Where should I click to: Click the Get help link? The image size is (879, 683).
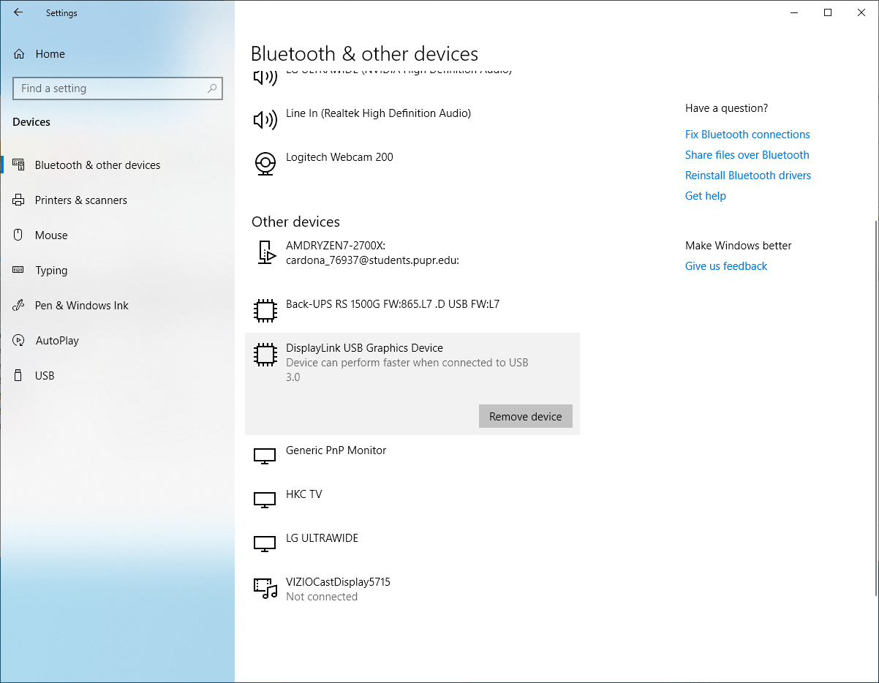[706, 196]
